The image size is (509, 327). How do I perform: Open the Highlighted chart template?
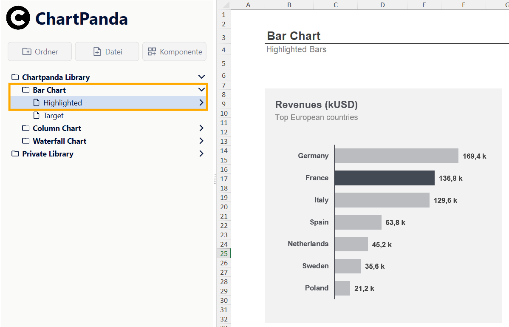point(62,102)
